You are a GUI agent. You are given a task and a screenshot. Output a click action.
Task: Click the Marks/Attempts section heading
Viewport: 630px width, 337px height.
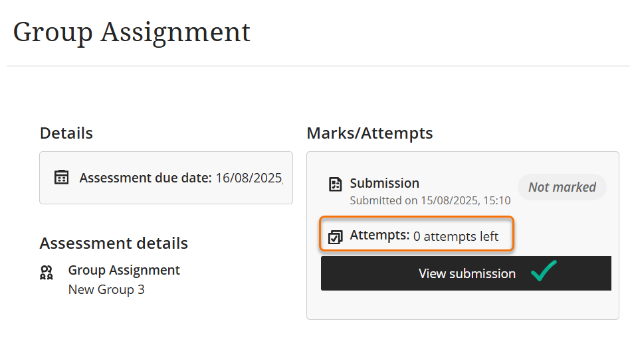click(x=369, y=133)
